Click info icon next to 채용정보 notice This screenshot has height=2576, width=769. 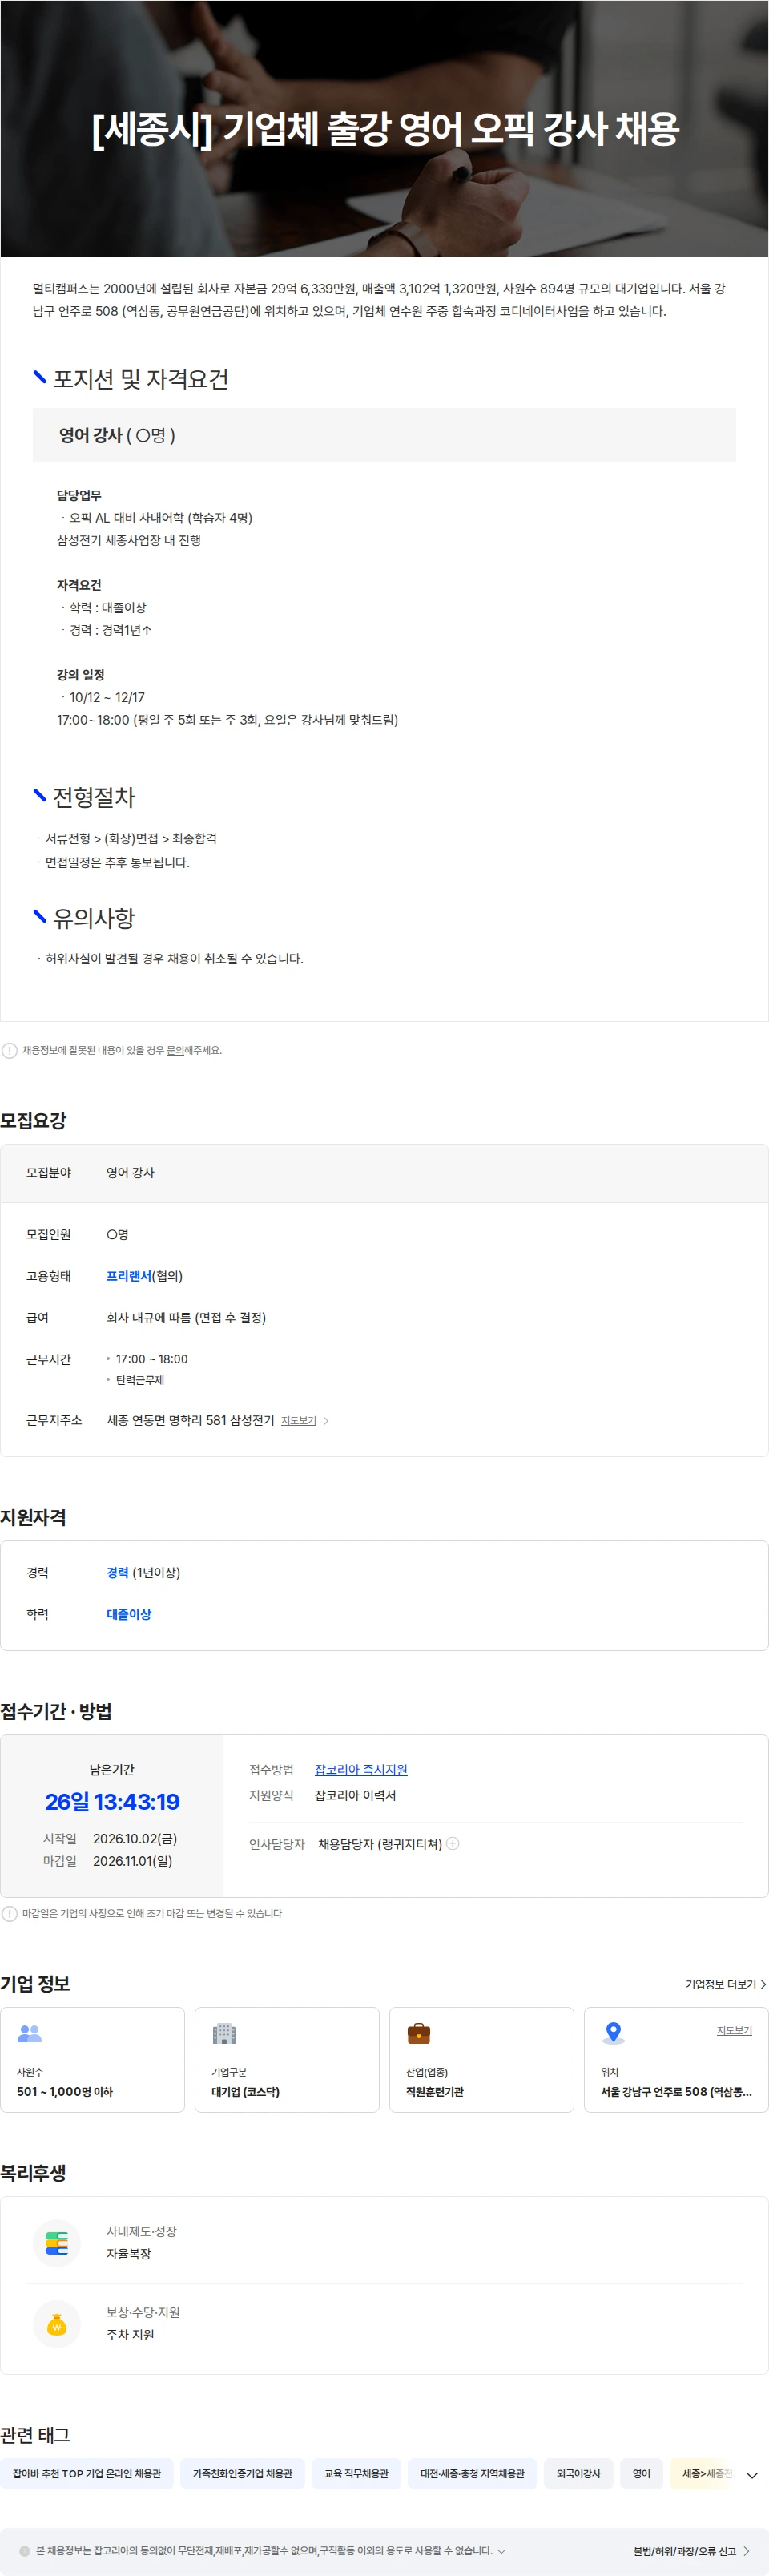tap(10, 1050)
